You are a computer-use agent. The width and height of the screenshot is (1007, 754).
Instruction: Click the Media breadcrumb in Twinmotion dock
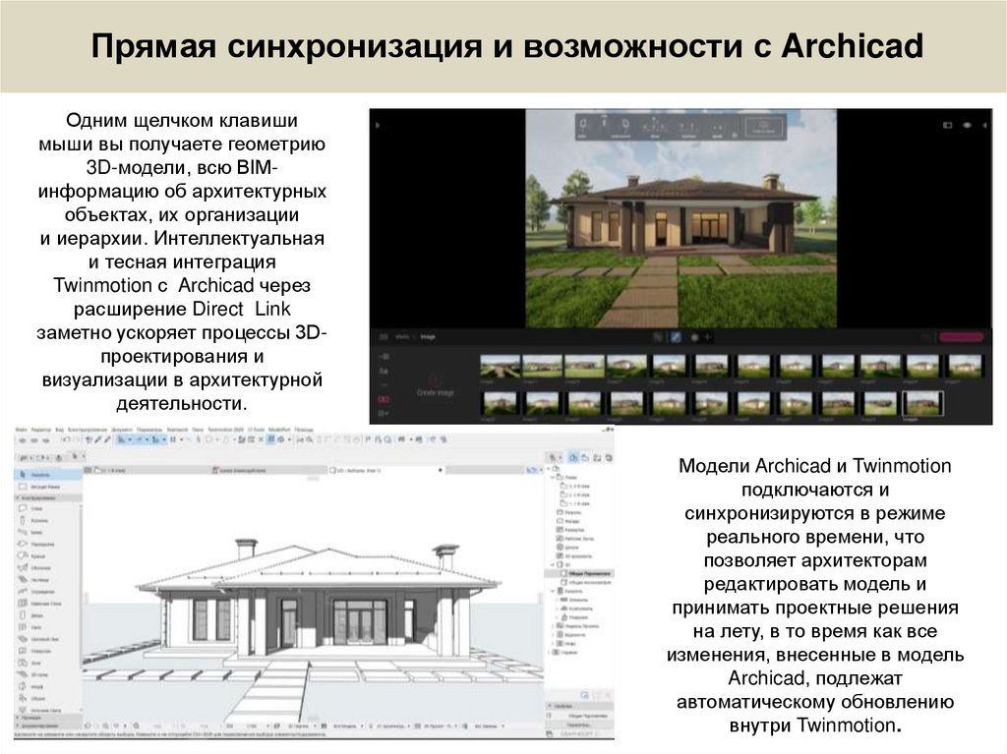tap(402, 337)
